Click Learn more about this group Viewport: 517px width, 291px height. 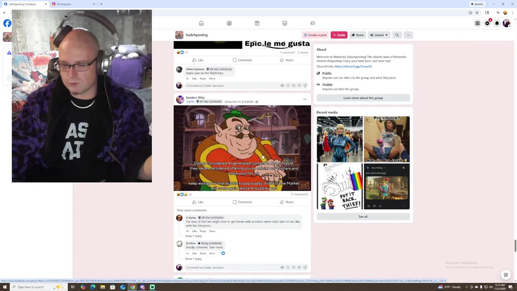point(363,98)
